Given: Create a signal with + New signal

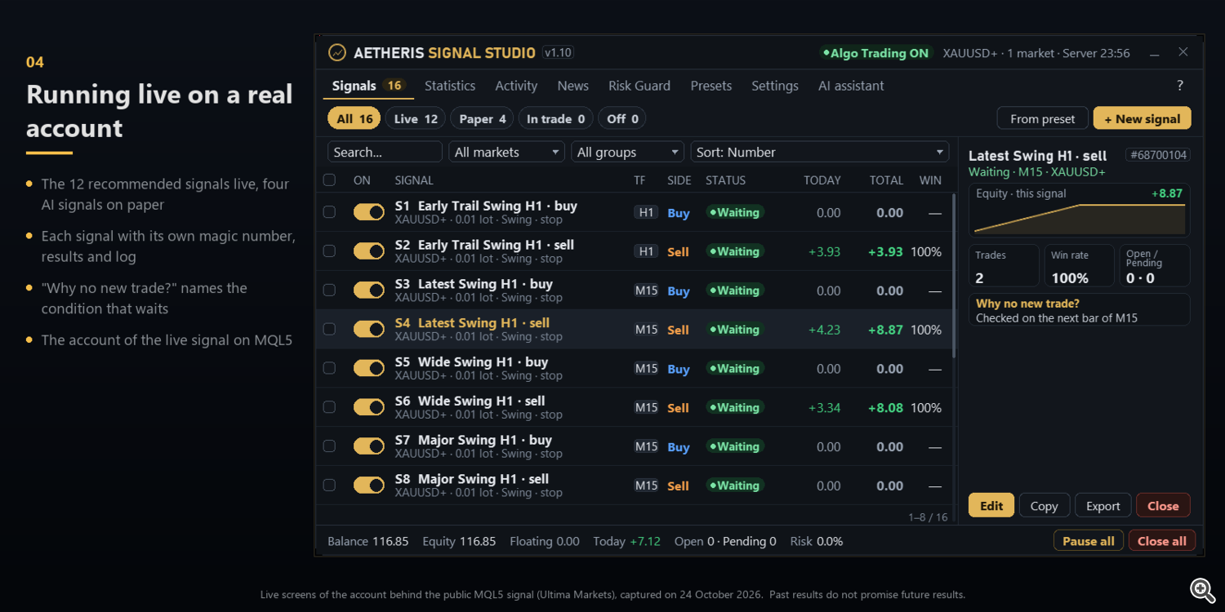Looking at the screenshot, I should click(1142, 118).
